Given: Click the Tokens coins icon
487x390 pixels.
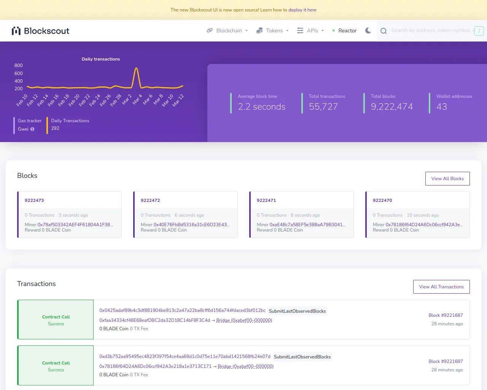Looking at the screenshot, I should (259, 30).
